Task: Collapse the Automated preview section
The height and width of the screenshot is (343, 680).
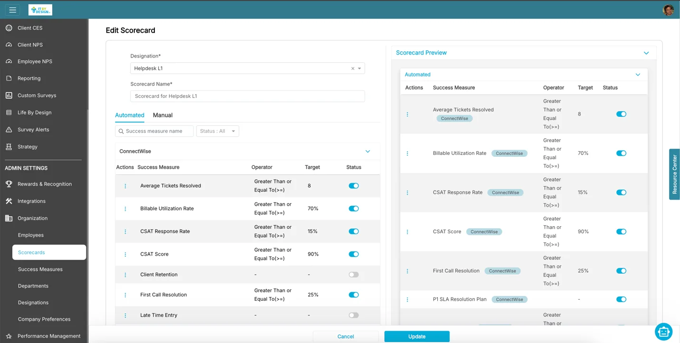Action: (x=638, y=75)
